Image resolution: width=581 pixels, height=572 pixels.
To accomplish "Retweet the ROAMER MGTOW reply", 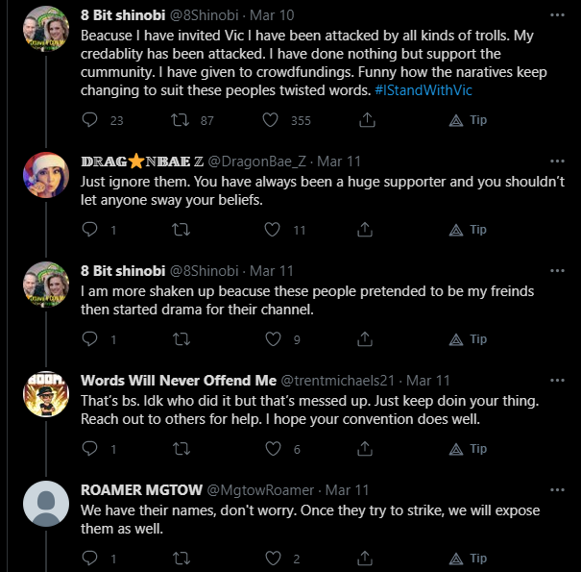I will [182, 558].
